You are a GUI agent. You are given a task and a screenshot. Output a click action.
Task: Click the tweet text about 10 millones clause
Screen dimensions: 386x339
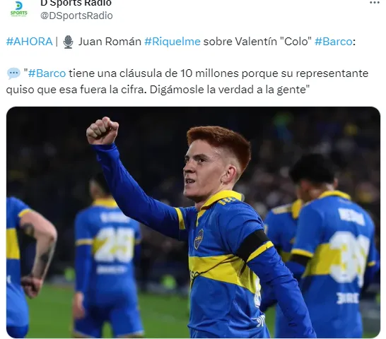187,81
